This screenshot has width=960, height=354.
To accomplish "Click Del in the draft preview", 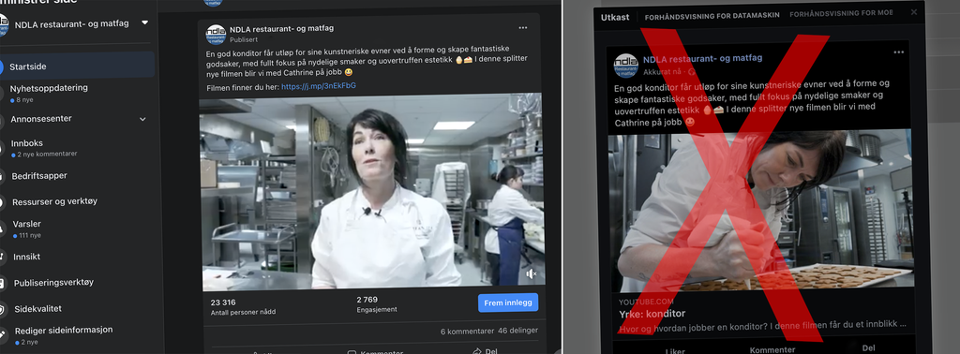I will (x=868, y=347).
